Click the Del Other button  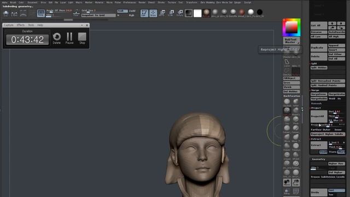coord(336,54)
